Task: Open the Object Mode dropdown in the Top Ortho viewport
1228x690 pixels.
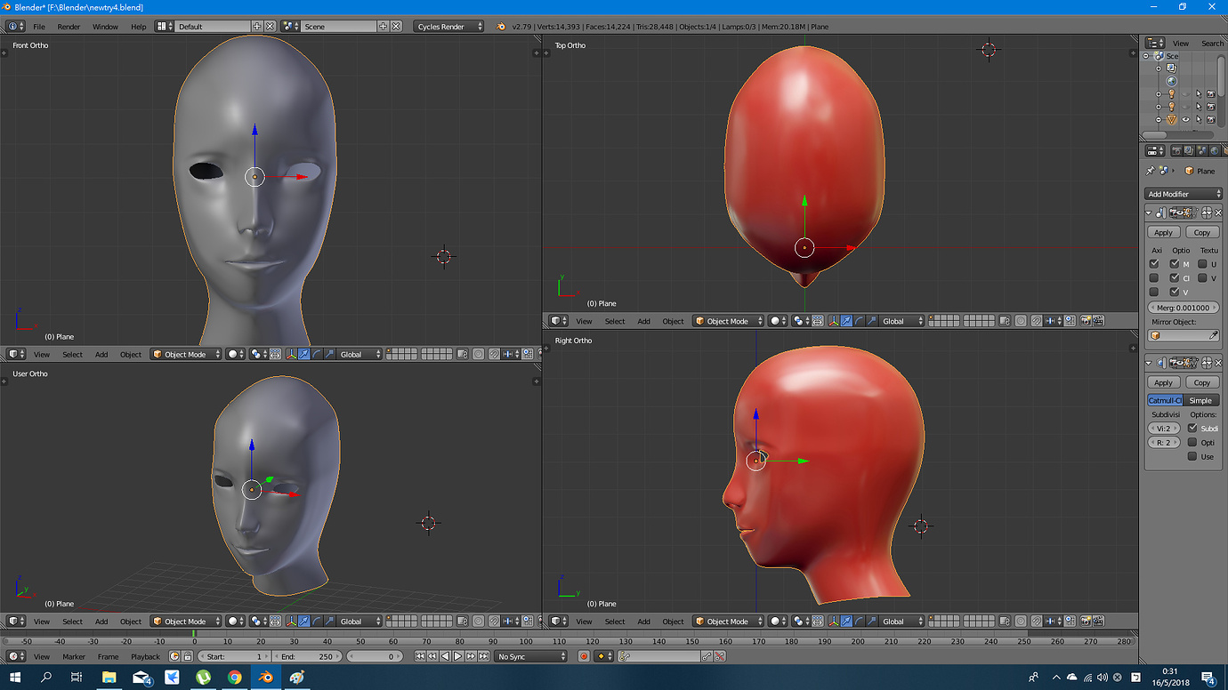Action: coord(728,321)
